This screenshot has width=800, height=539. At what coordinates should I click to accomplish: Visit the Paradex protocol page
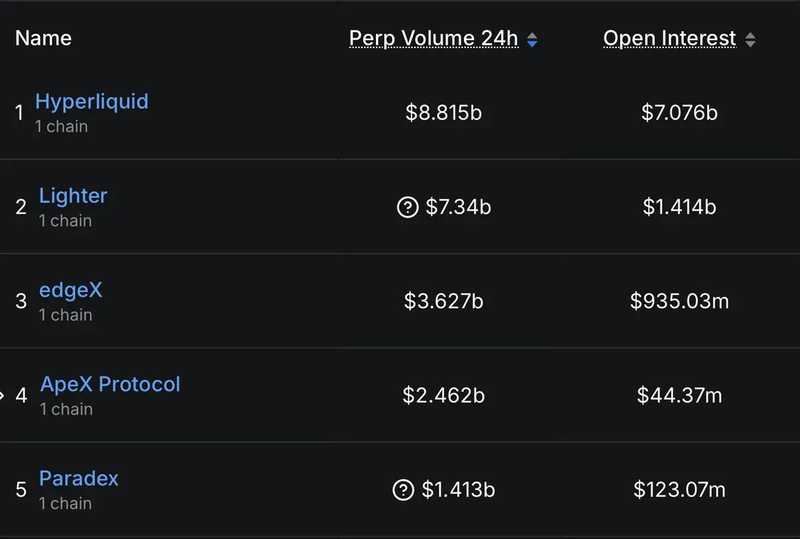(x=79, y=478)
